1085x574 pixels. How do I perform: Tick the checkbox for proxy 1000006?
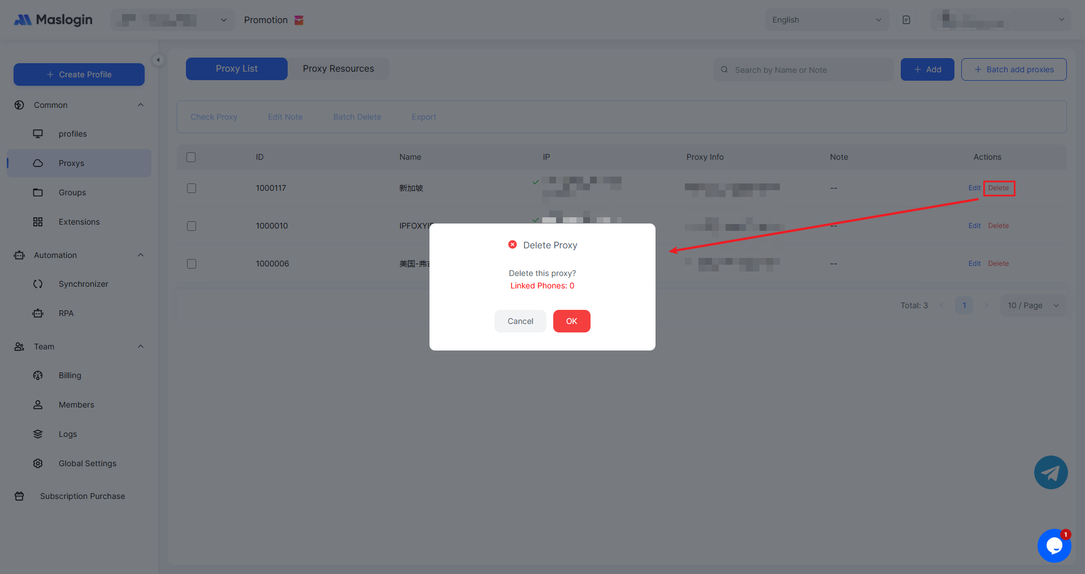192,264
